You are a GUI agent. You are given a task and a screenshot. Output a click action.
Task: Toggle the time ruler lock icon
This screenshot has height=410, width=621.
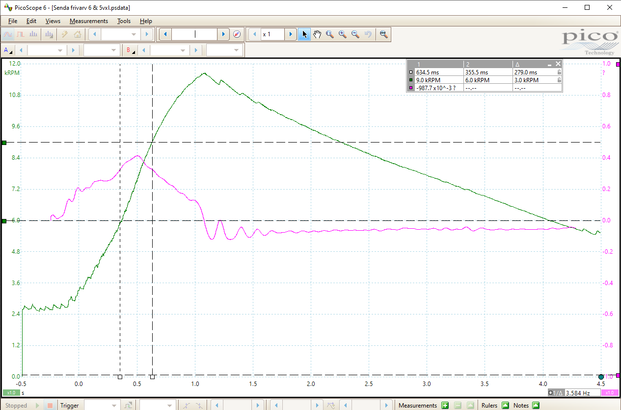(x=559, y=72)
